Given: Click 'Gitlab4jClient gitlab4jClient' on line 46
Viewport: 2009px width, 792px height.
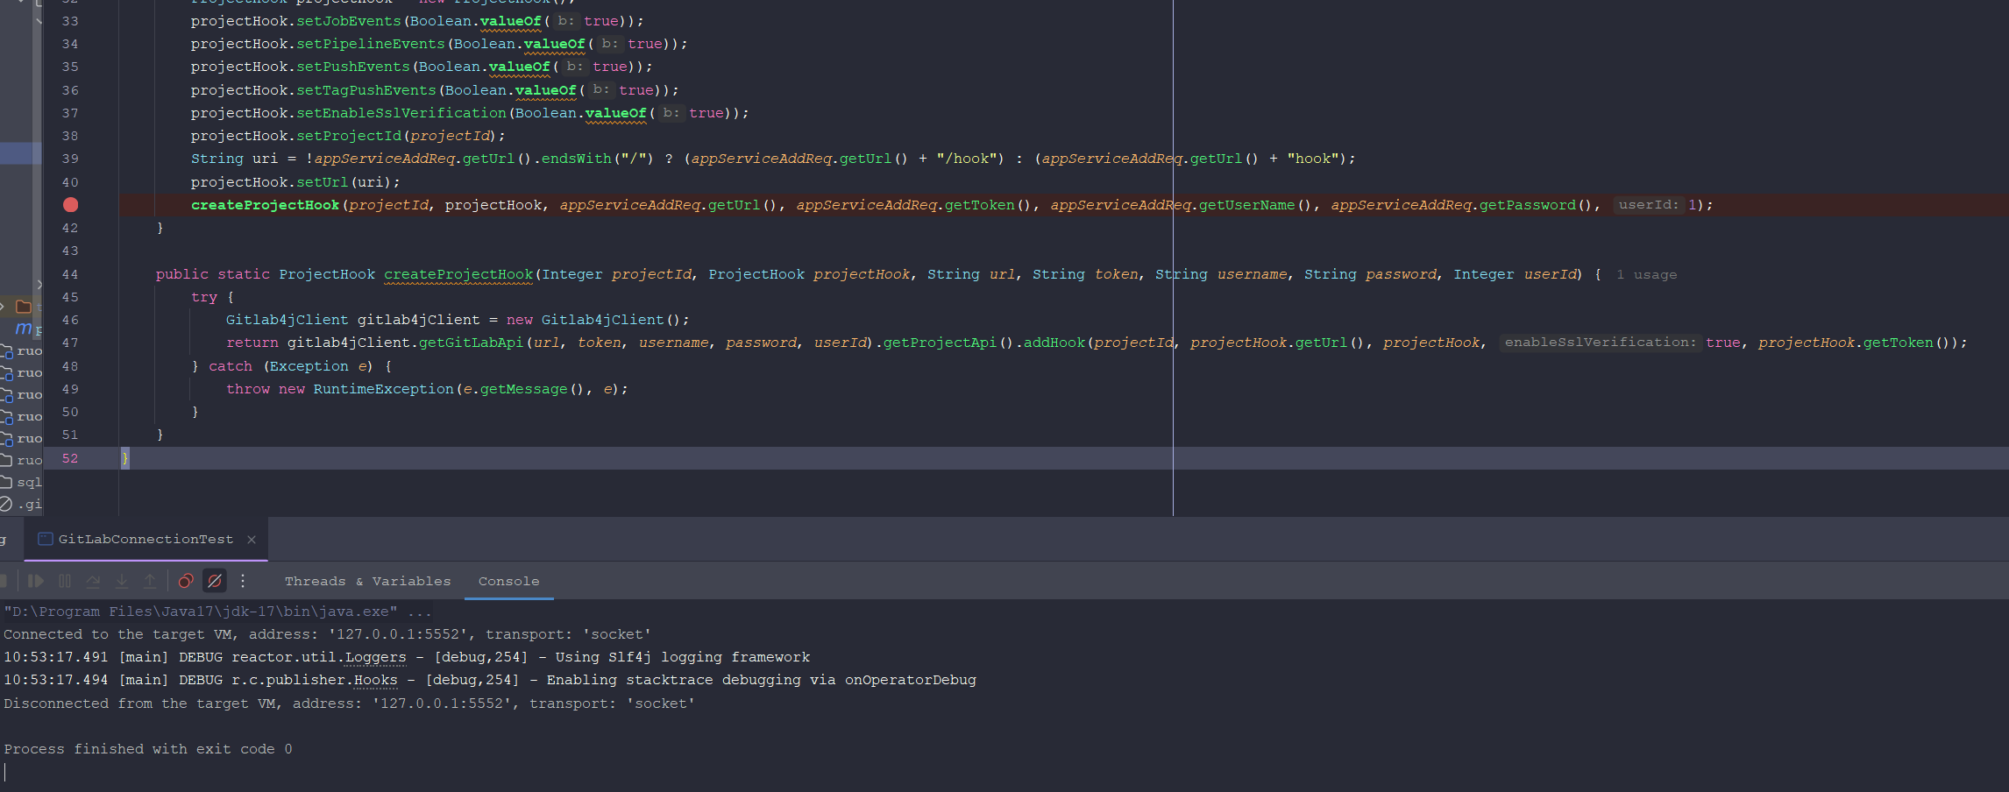Looking at the screenshot, I should (x=352, y=320).
